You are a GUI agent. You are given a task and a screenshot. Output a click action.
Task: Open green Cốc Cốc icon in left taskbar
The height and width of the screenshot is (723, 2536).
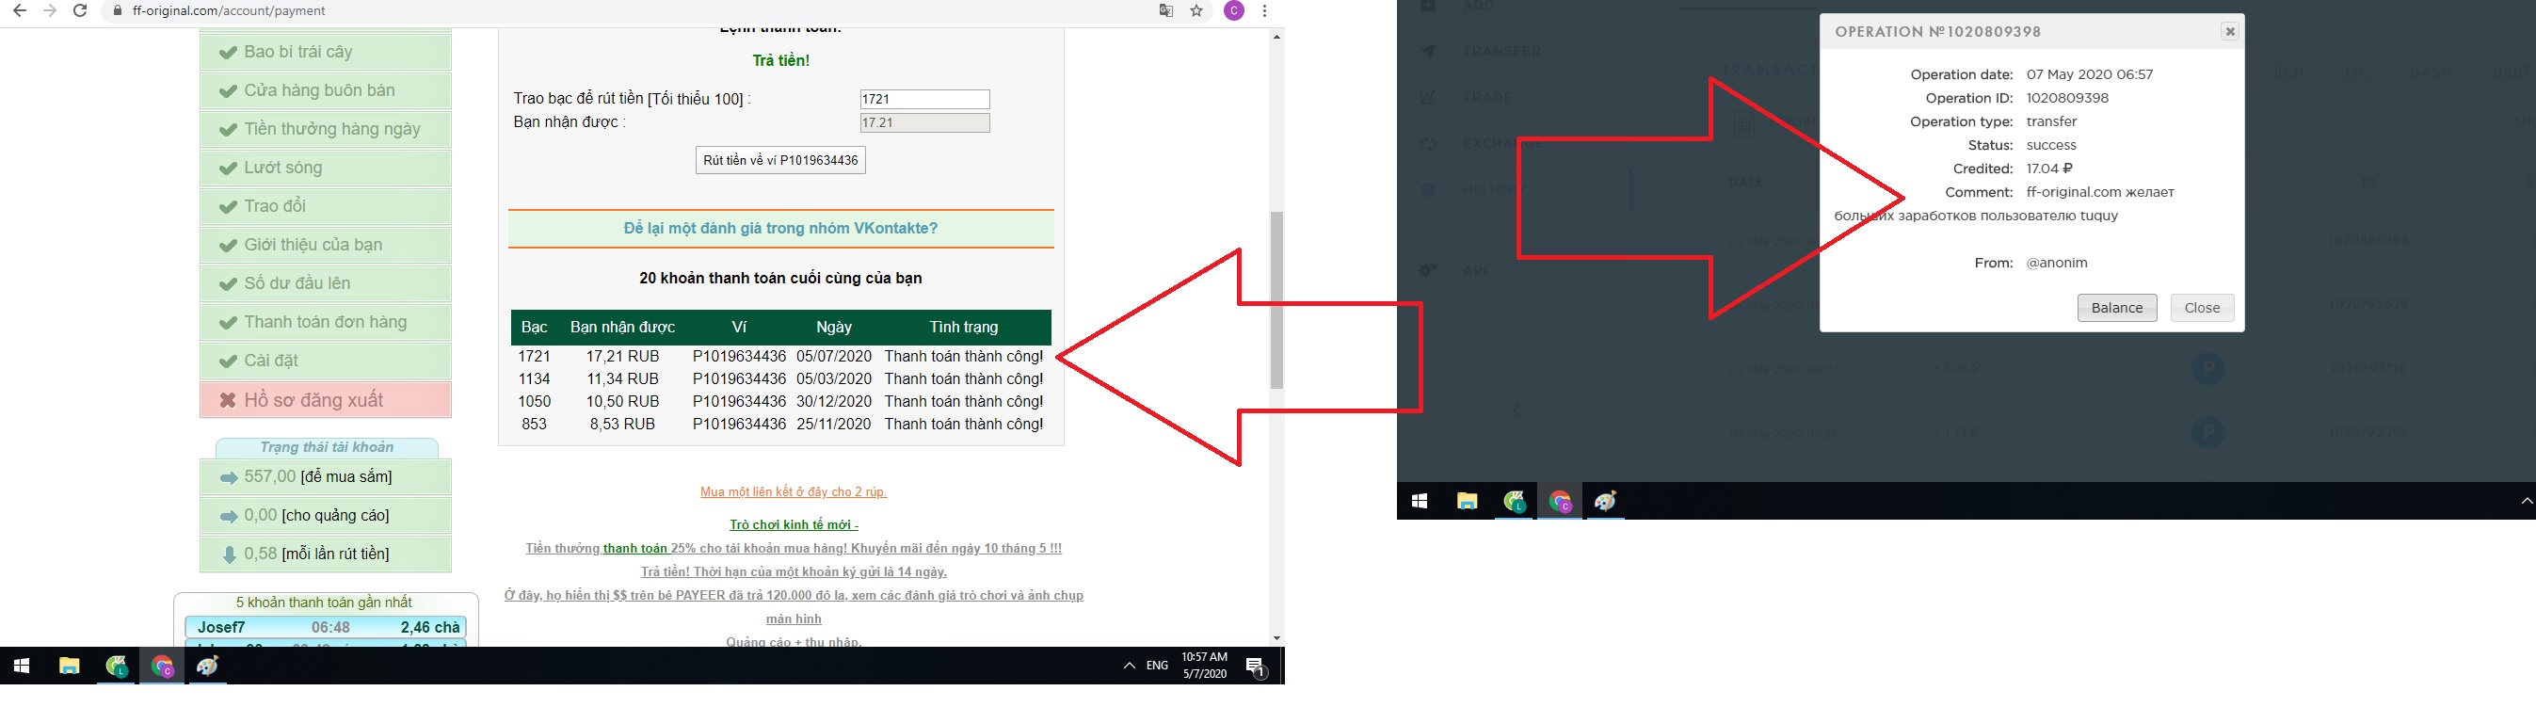click(116, 667)
